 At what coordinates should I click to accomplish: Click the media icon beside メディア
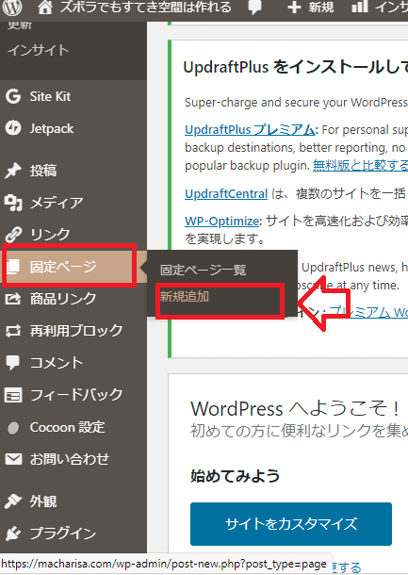click(13, 203)
